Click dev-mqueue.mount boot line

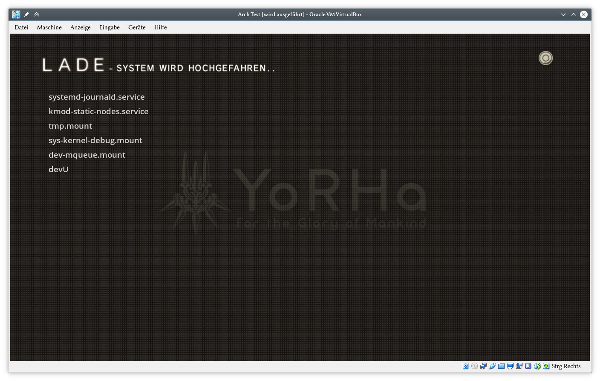pos(87,155)
